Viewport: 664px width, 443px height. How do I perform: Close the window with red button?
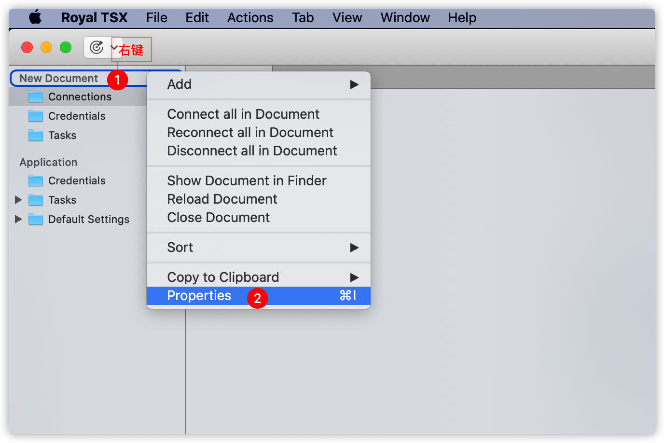coord(27,47)
